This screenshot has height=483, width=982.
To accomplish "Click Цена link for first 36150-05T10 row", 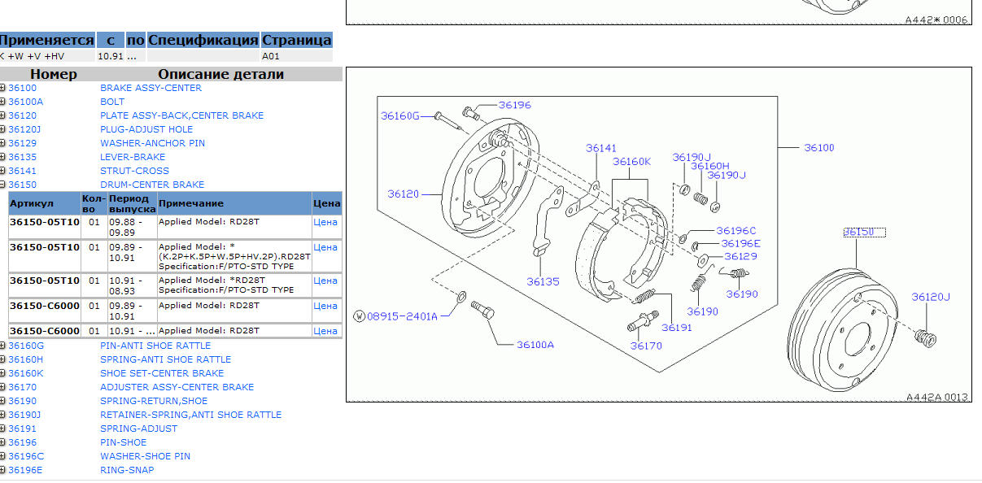I will (325, 222).
